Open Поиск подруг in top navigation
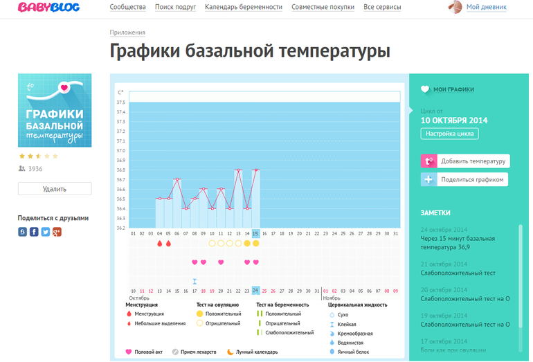 coord(175,7)
